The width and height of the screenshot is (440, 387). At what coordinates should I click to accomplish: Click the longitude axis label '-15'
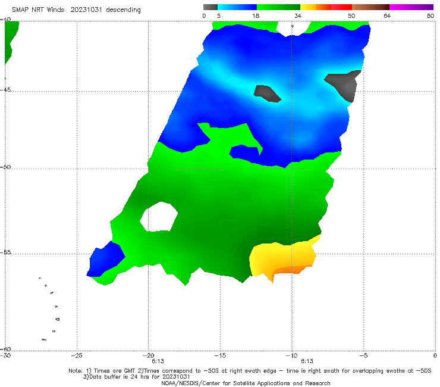(220, 355)
